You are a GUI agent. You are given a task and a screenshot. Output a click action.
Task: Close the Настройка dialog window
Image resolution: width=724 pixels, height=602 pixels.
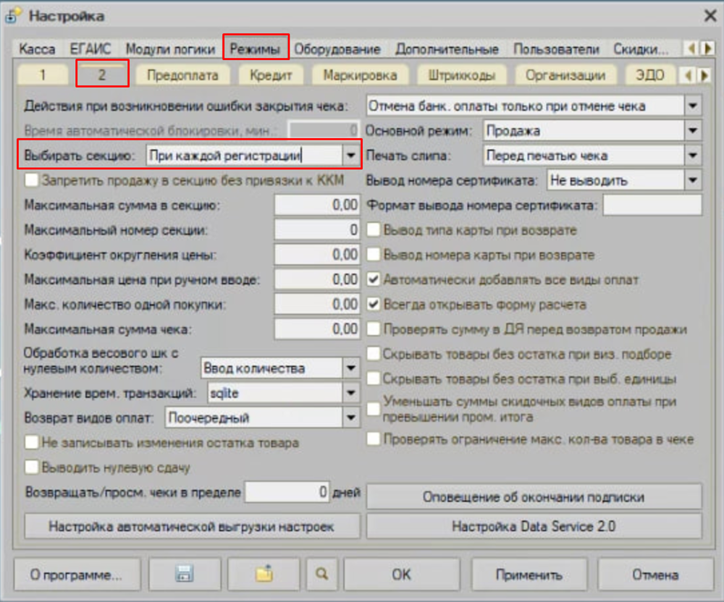710,15
